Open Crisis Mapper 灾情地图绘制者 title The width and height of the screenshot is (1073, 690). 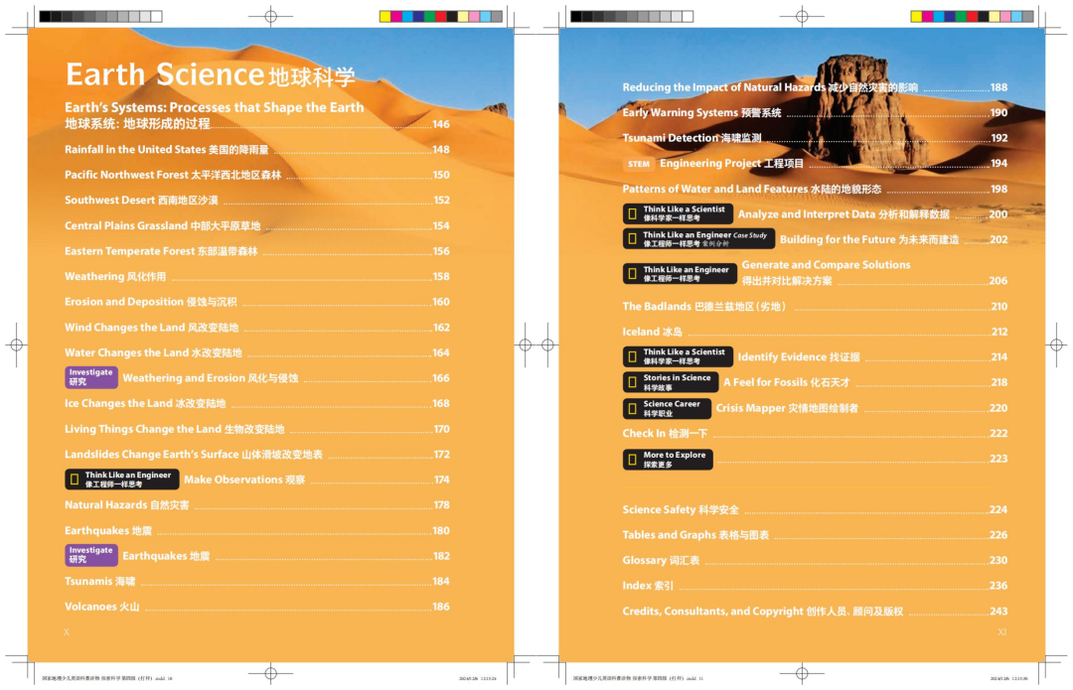click(x=787, y=408)
